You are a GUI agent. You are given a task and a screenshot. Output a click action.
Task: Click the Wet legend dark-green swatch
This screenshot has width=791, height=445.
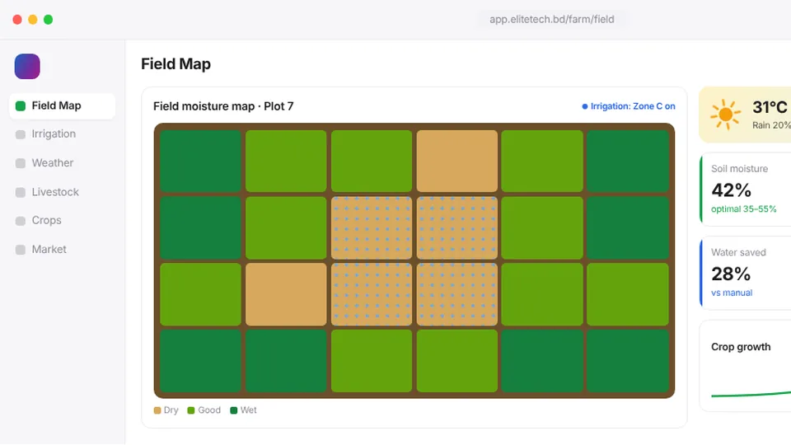(x=233, y=410)
